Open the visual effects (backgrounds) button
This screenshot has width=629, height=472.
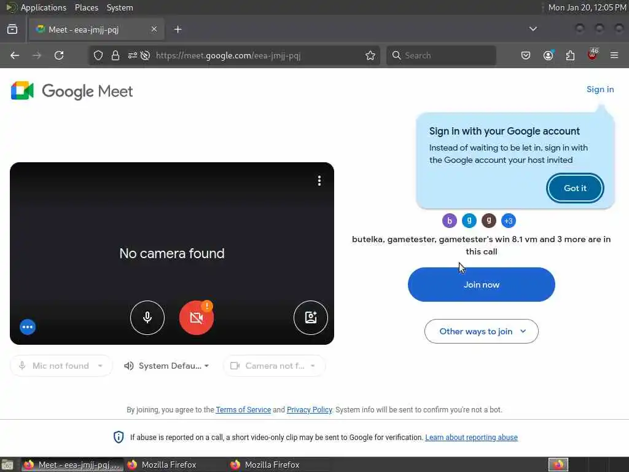310,318
